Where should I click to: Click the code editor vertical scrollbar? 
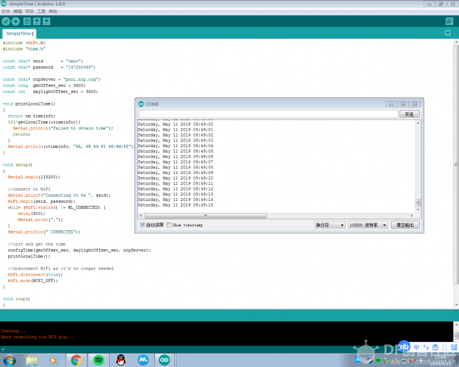(456, 164)
